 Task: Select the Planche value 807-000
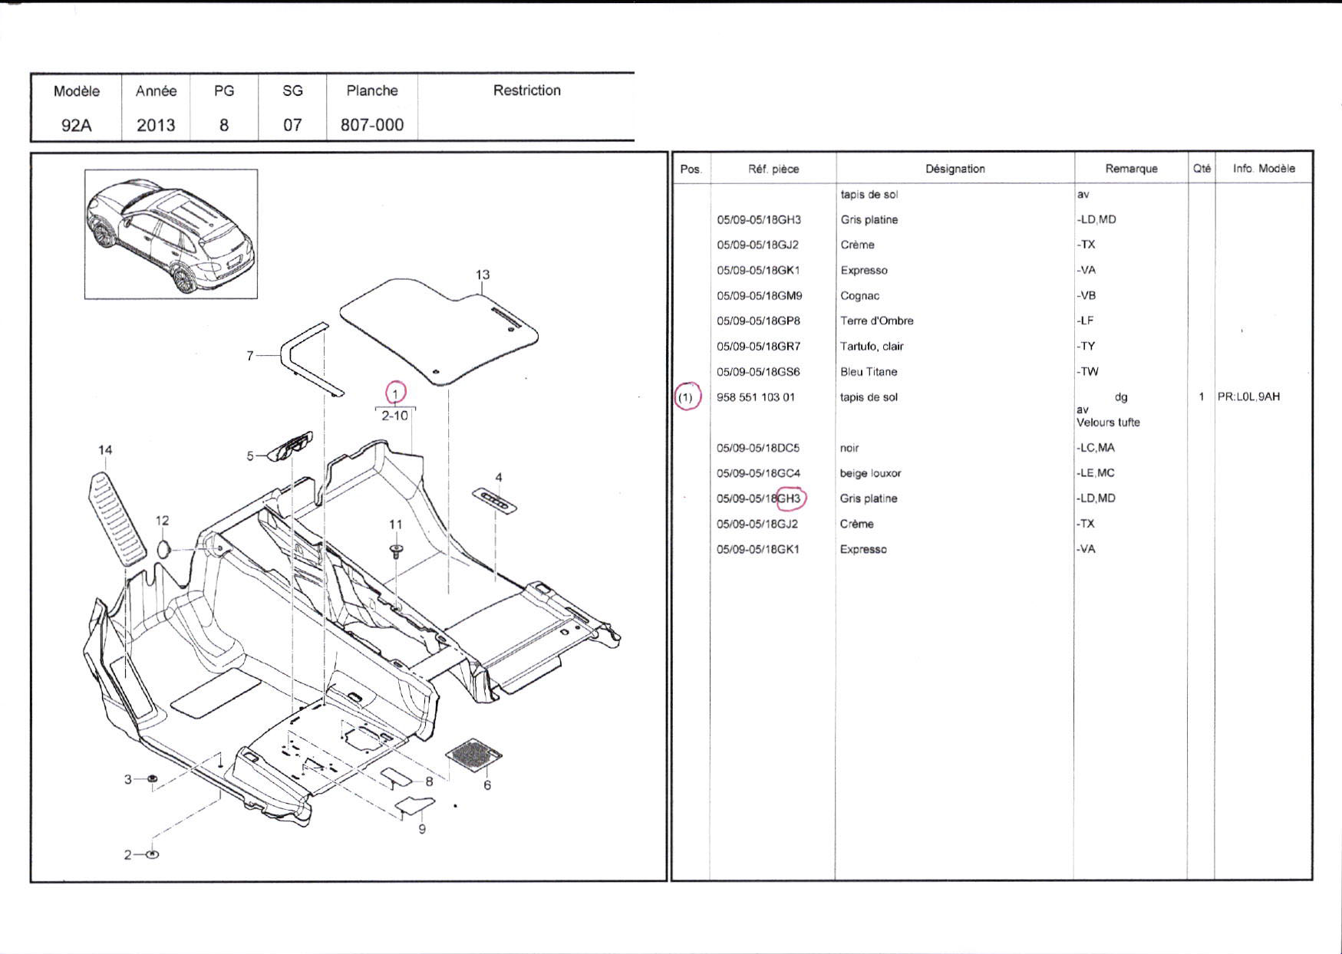372,125
